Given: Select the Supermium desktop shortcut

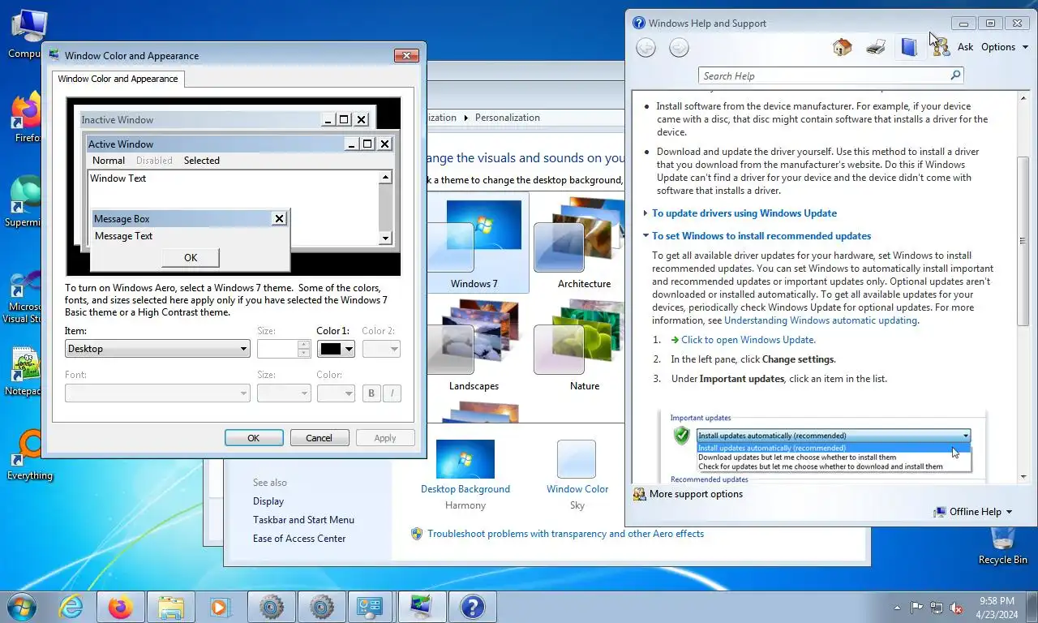Looking at the screenshot, I should 24,201.
